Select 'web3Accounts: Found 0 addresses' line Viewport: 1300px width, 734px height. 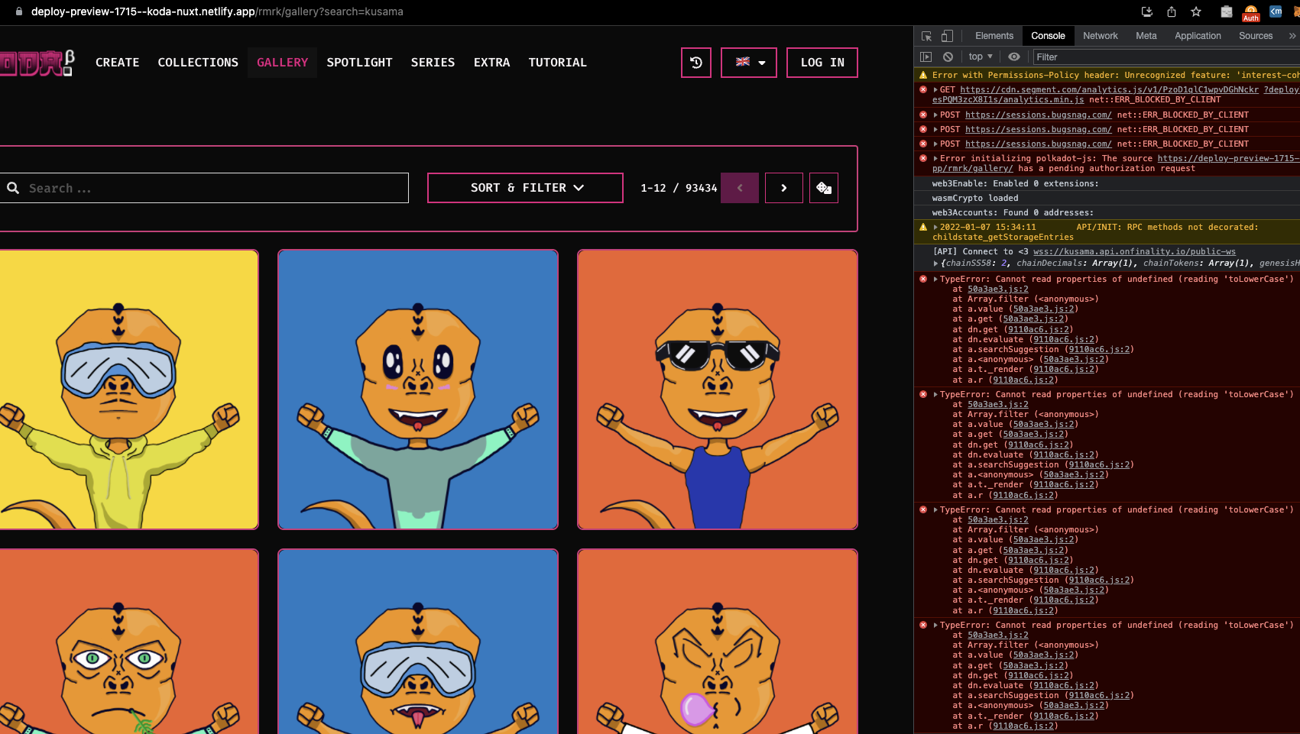(x=1013, y=212)
